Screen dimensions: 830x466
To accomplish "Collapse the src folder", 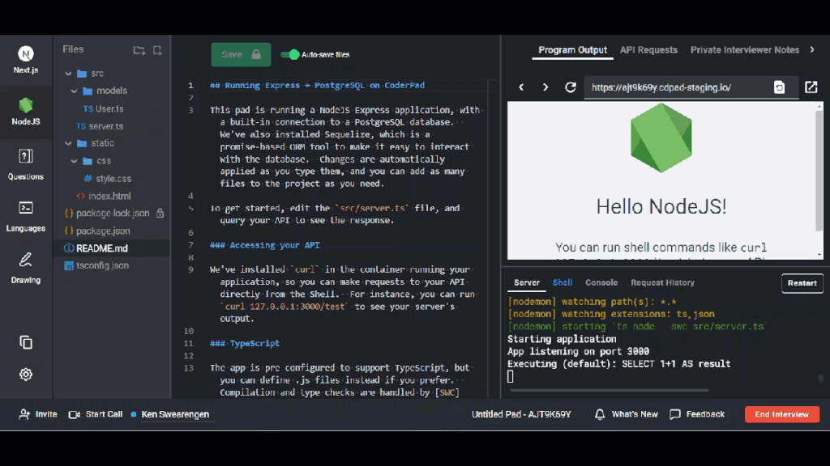I will 70,74.
